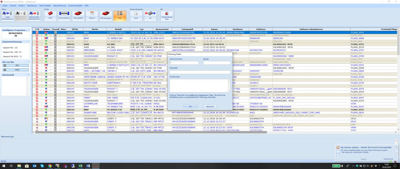The image size is (400, 169).
Task: Open the Anwendungliste menu
Action: (75, 6)
